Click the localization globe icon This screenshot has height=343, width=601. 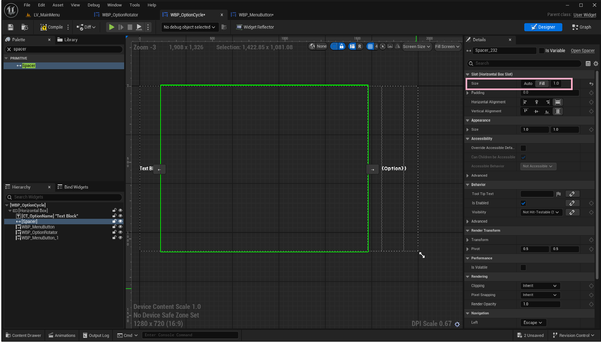312,46
